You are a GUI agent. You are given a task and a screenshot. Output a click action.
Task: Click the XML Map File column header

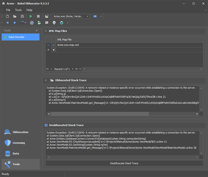point(129,40)
